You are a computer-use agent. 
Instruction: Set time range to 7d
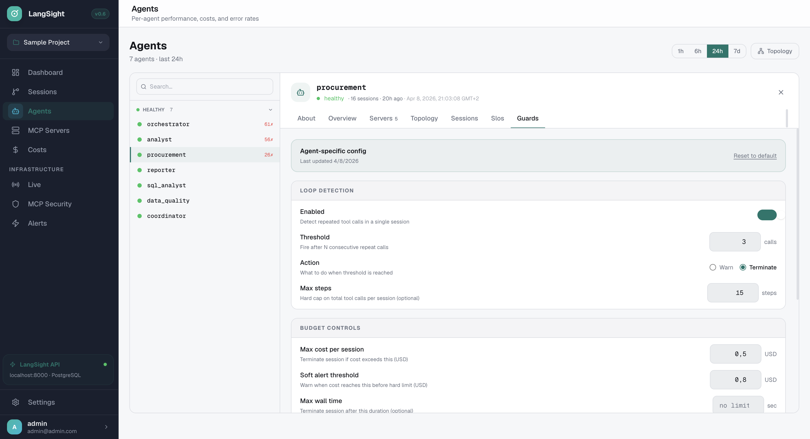(x=737, y=51)
